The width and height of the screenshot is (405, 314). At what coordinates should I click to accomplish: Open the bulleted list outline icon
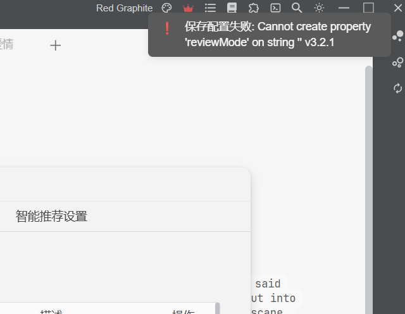click(x=210, y=8)
